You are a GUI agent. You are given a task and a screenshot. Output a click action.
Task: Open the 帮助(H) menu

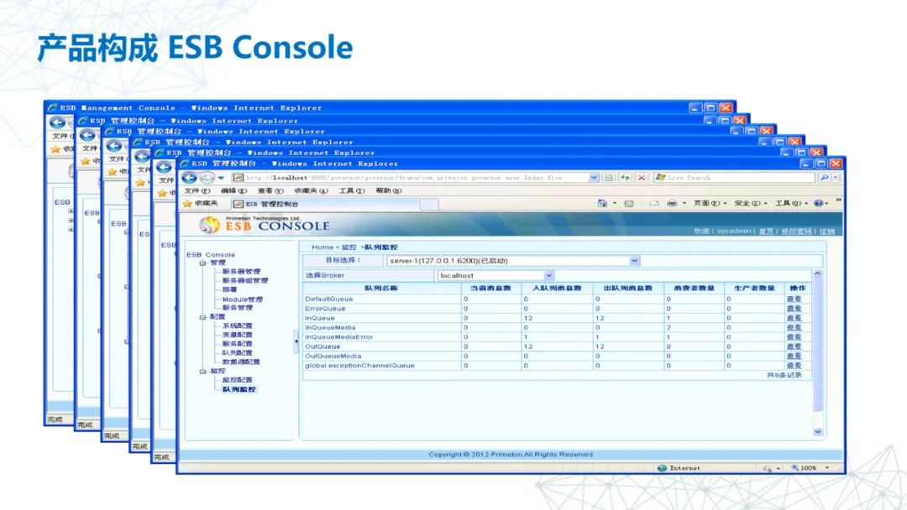tap(388, 190)
